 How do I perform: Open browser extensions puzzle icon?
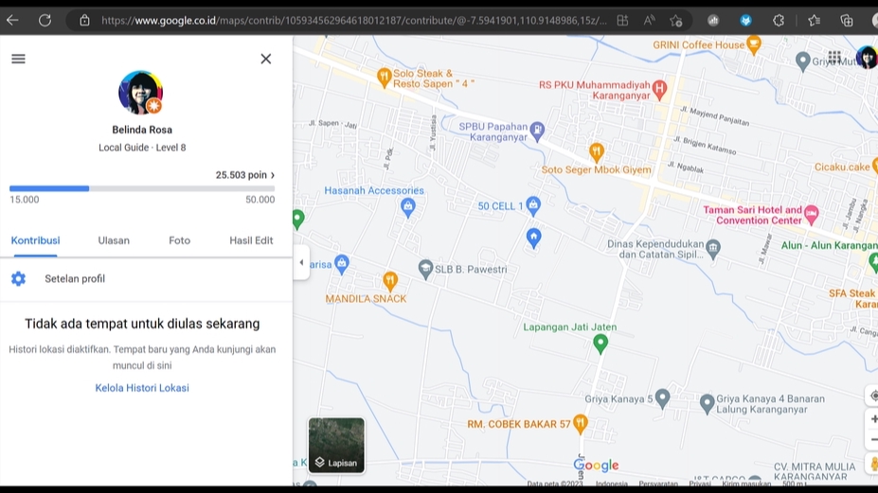[779, 21]
